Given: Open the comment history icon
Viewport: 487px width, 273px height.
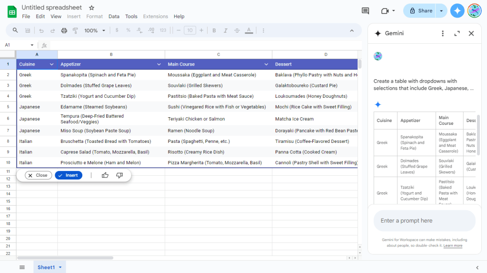Looking at the screenshot, I should [365, 10].
